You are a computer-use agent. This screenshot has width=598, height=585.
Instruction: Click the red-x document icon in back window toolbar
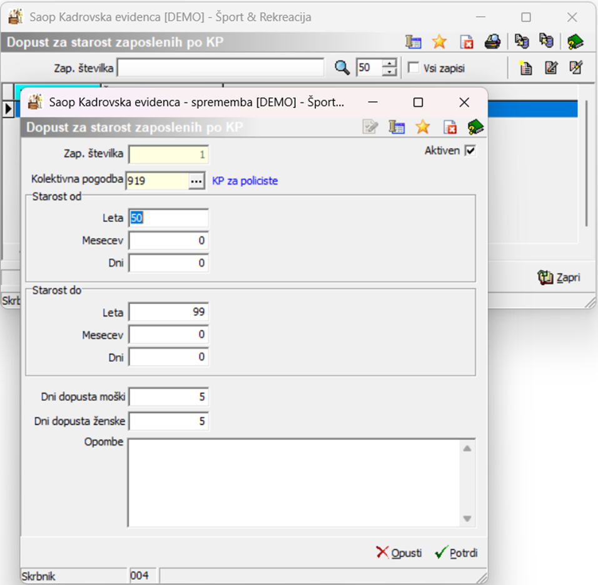467,42
